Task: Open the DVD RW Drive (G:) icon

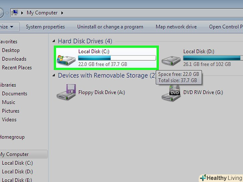Action: [x=171, y=93]
